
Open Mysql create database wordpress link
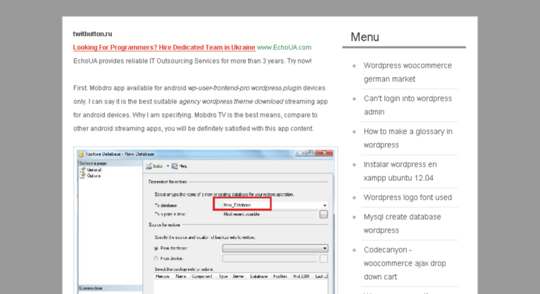pyautogui.click(x=402, y=224)
